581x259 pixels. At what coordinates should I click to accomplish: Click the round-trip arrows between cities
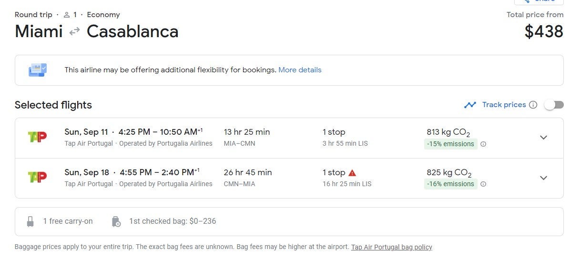coord(74,32)
